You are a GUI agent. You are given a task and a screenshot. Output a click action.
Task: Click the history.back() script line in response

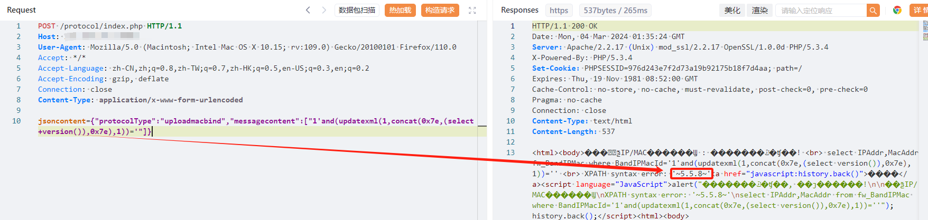click(610, 216)
